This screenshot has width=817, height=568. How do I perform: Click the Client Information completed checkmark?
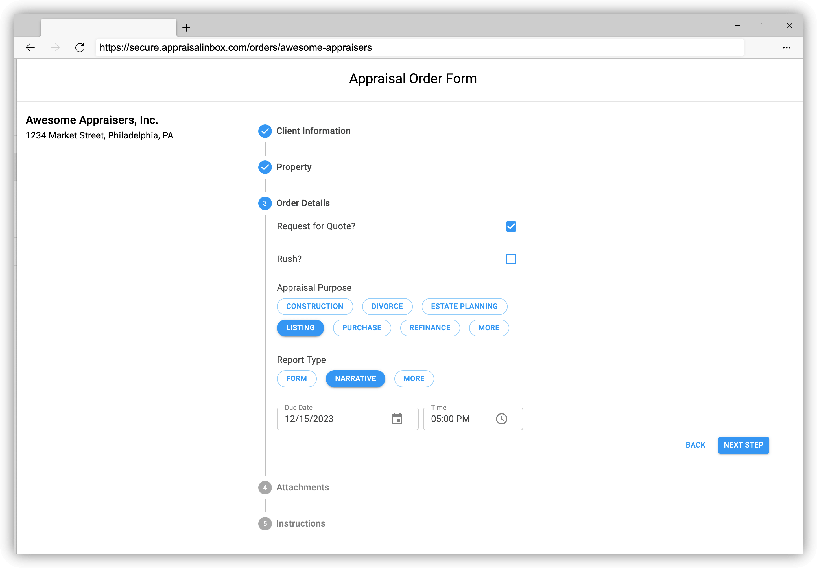(x=265, y=131)
